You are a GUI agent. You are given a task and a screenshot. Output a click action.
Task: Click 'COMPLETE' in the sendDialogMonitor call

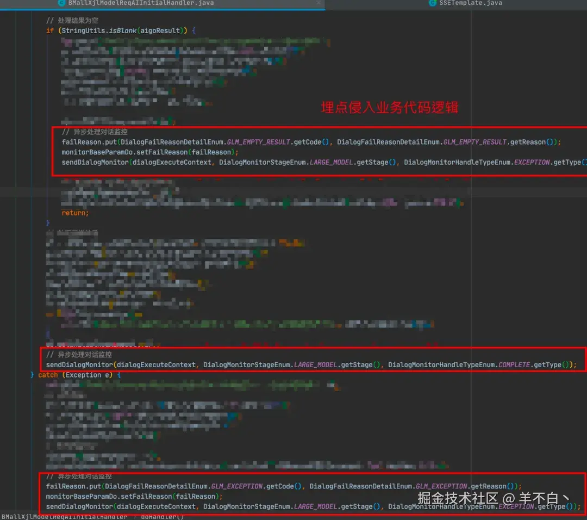coord(514,364)
